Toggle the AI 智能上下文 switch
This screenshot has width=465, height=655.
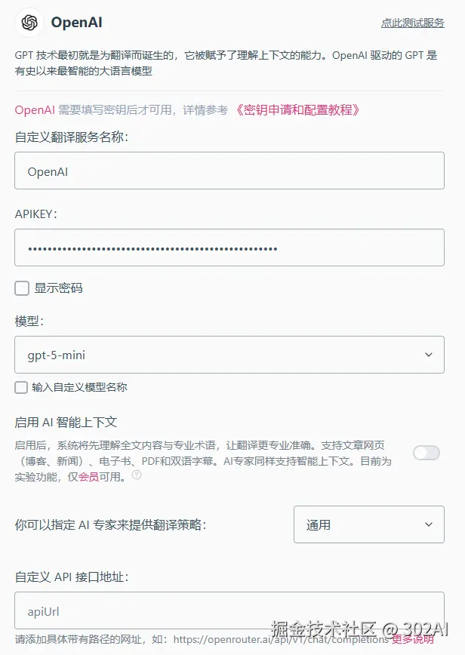tap(427, 453)
